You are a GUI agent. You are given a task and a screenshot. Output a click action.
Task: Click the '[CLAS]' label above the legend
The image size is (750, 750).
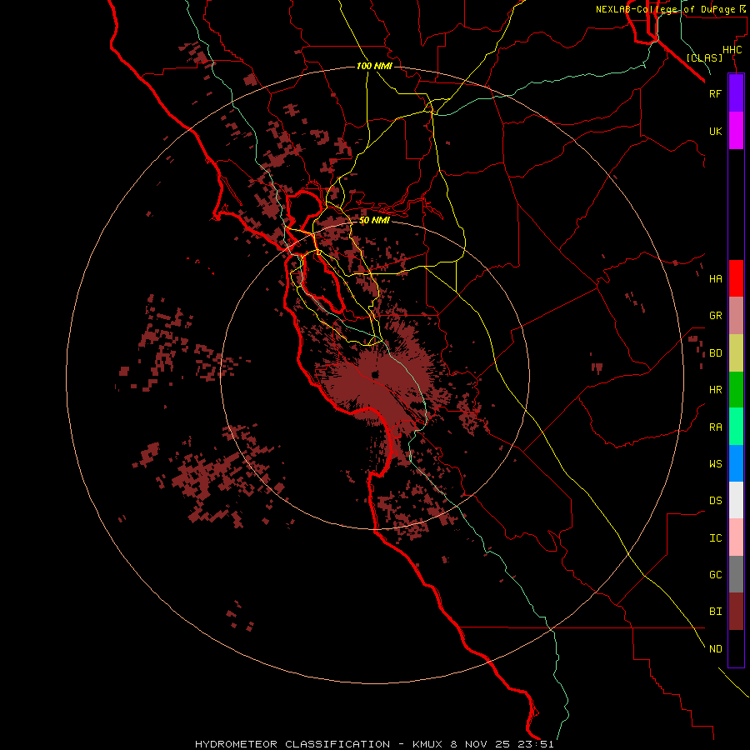(x=704, y=57)
